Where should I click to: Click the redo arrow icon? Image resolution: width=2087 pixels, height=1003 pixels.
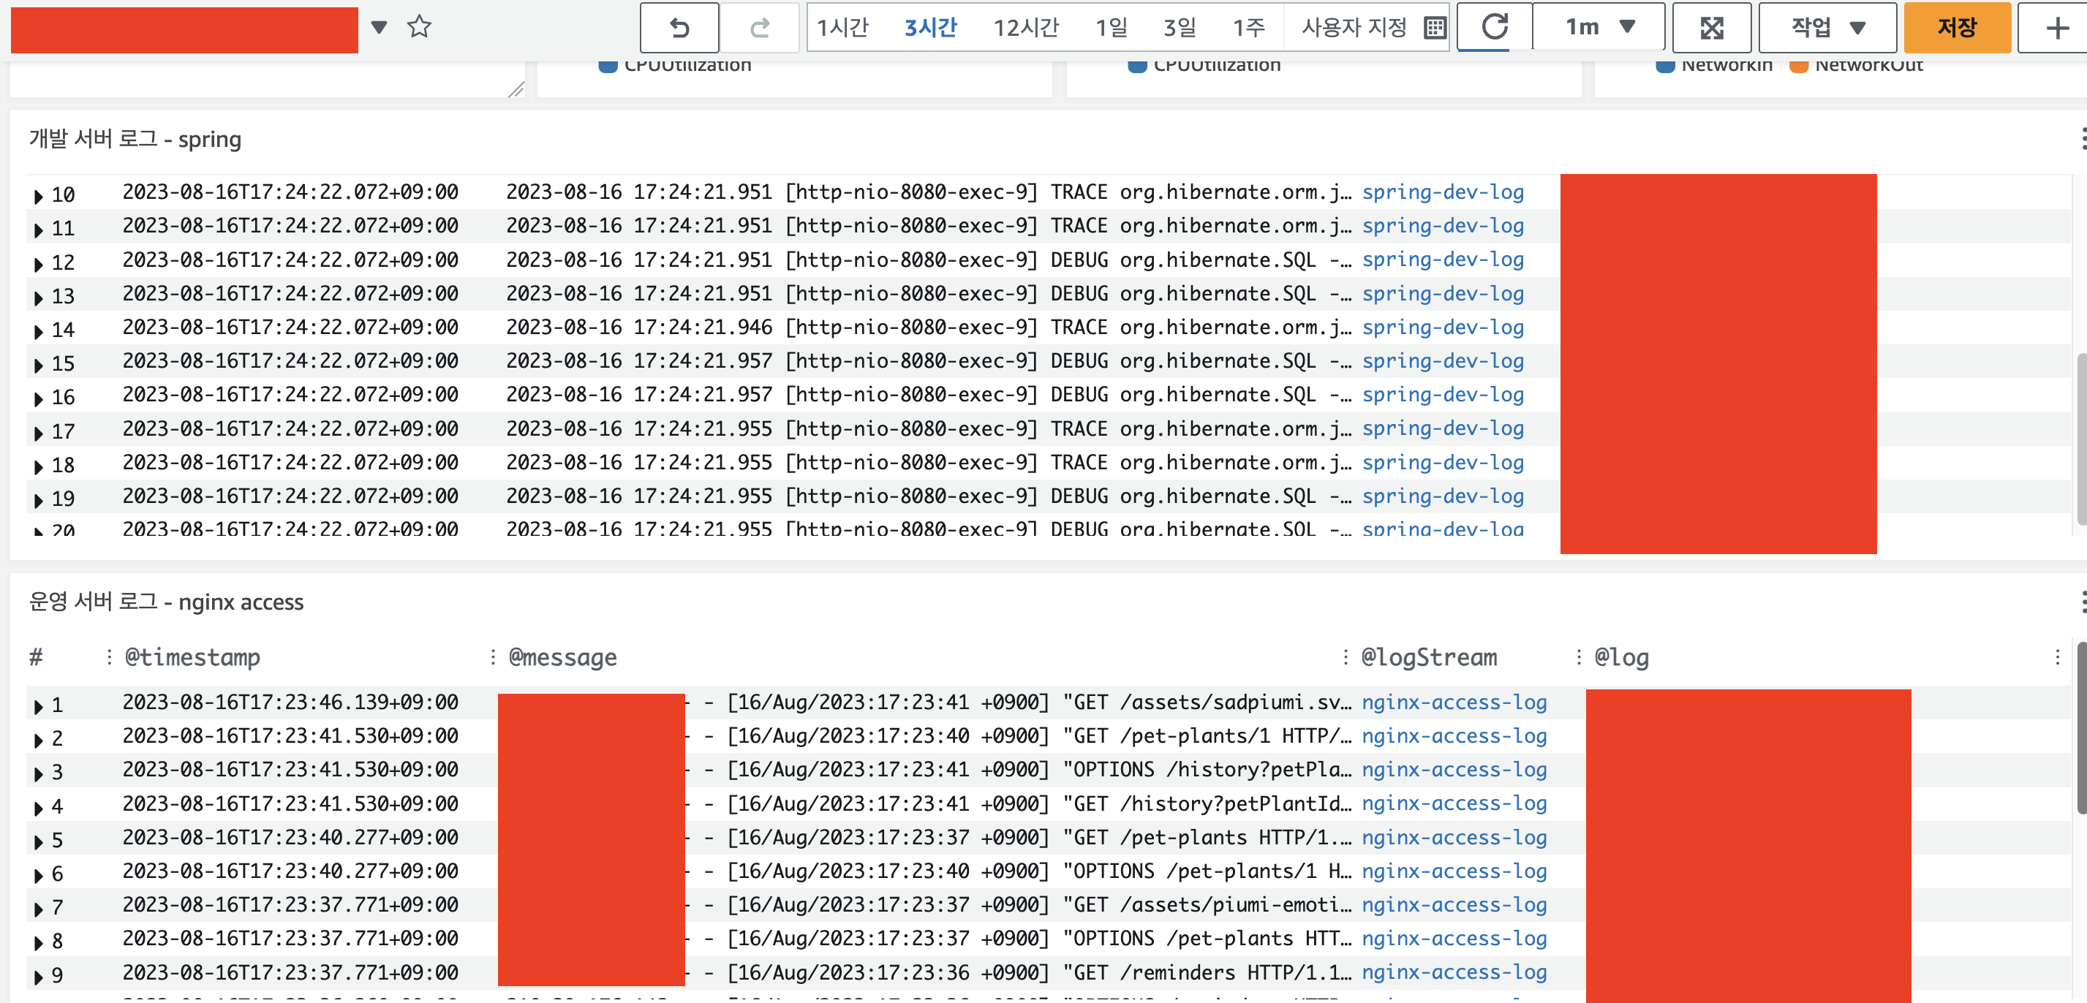click(x=759, y=29)
